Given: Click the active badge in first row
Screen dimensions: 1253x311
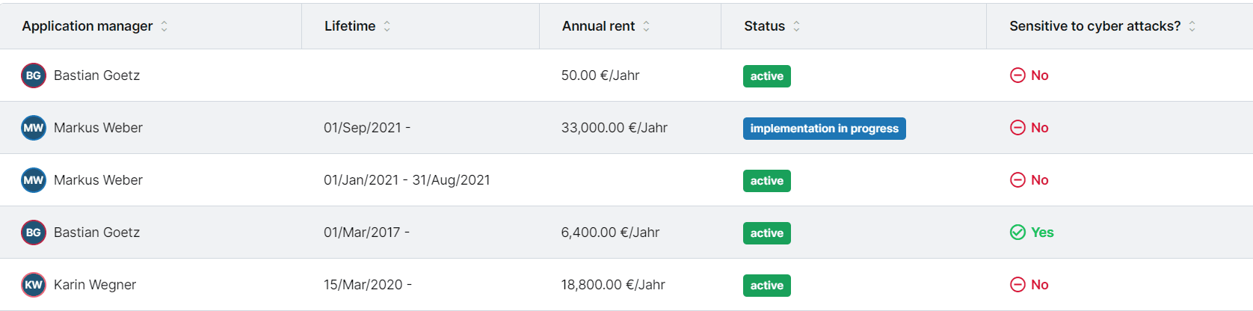Looking at the screenshot, I should [767, 76].
